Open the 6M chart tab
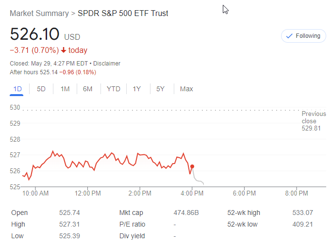Viewport: 333px width, 246px height. click(x=87, y=89)
